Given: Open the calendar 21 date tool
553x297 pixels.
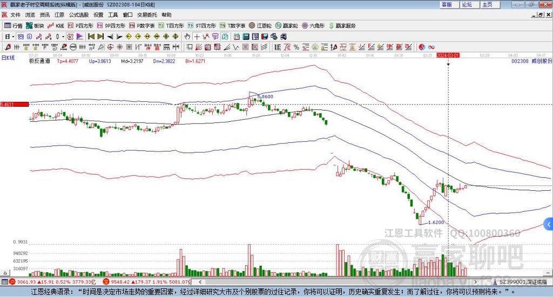Looking at the screenshot, I should (x=237, y=37).
